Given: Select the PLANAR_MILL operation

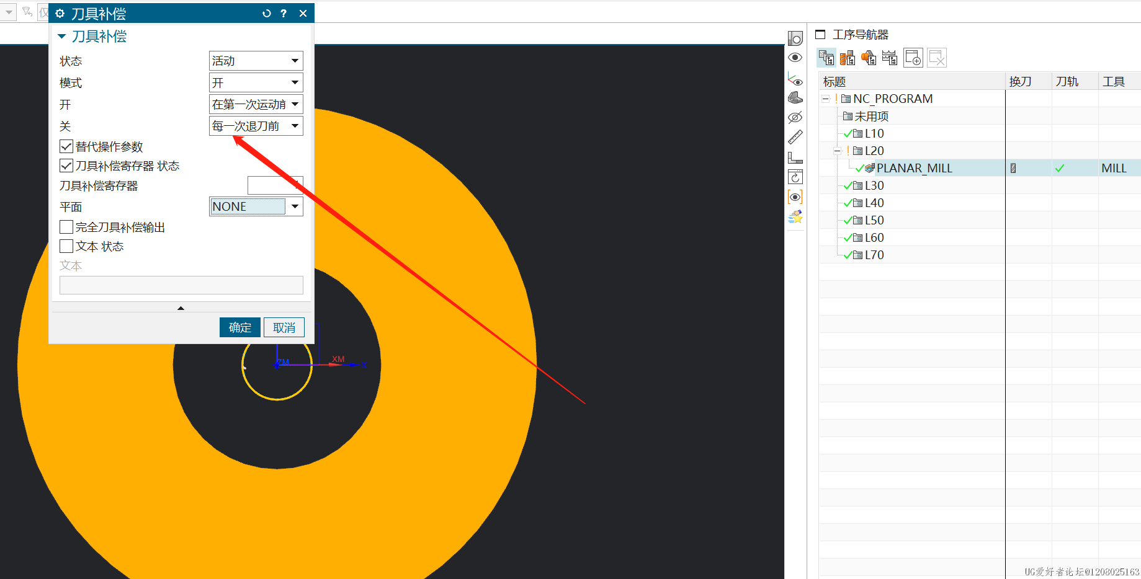Looking at the screenshot, I should click(x=914, y=168).
